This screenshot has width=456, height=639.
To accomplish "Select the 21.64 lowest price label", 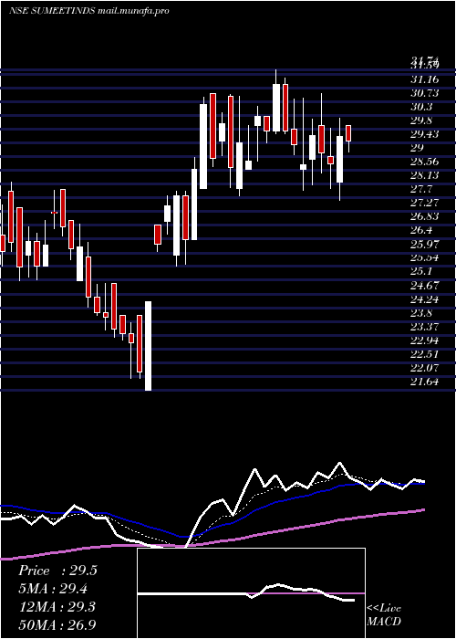I will point(425,382).
